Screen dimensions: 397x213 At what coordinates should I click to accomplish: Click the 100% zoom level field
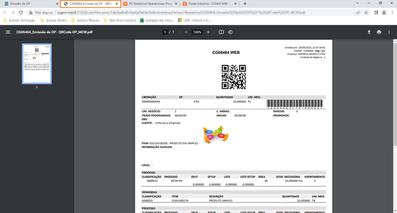click(x=197, y=32)
